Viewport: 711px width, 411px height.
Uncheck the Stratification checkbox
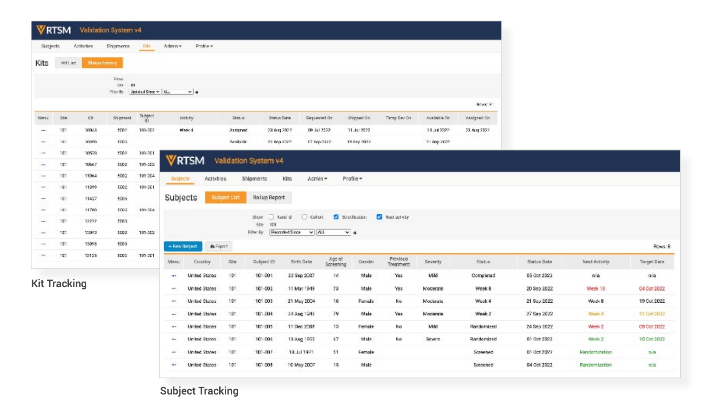click(x=336, y=217)
